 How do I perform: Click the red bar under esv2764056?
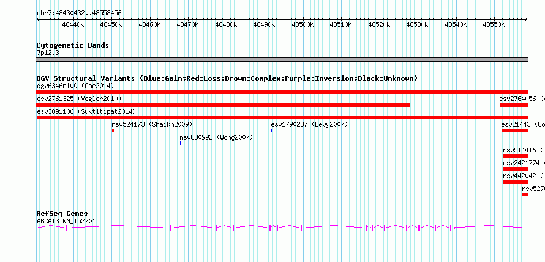514,105
